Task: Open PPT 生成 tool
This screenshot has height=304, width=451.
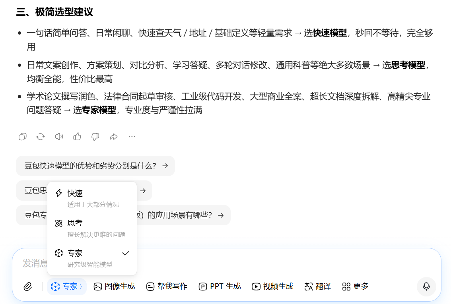Action: click(x=220, y=287)
